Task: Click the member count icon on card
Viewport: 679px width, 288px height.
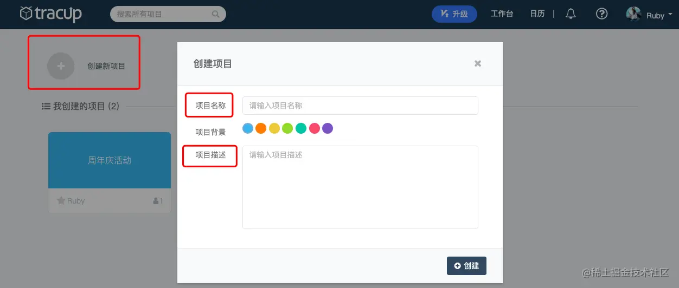Action: coord(156,201)
